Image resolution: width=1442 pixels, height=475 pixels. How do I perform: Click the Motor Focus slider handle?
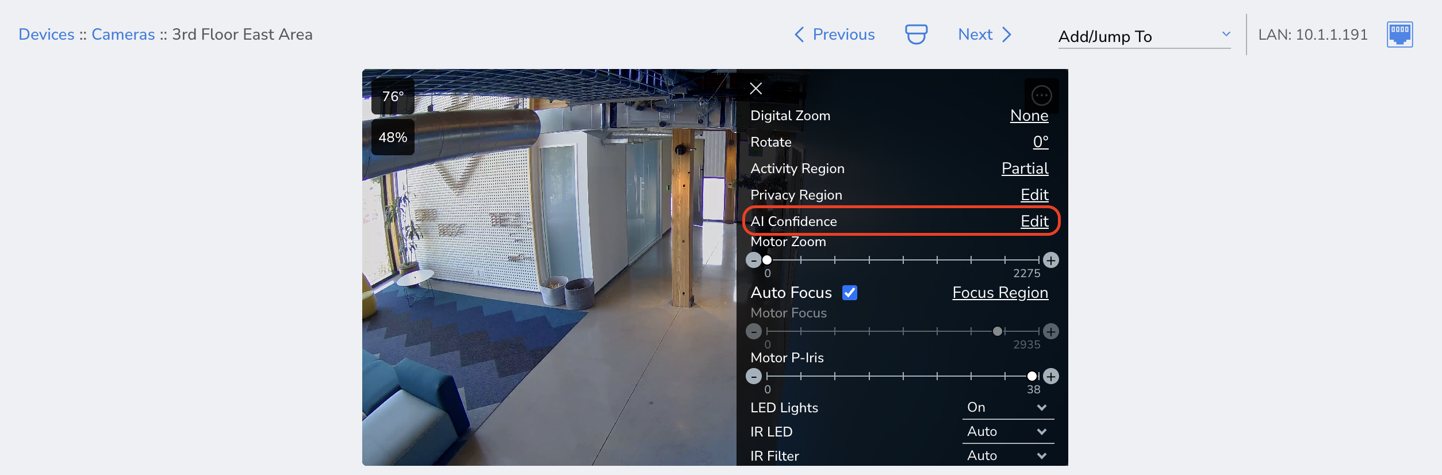pos(998,332)
